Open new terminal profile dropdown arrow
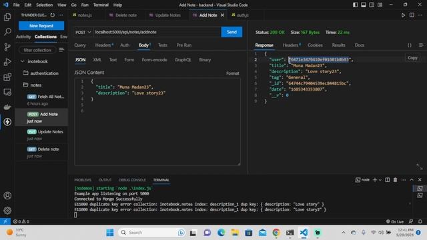427x240 pixels. (x=380, y=180)
